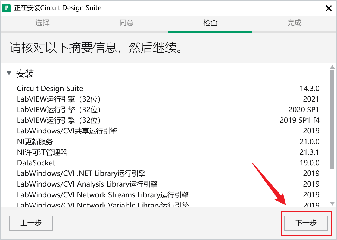Select LabWindows/CVI Network Streams Library row
Screen dimensions: 337x240
168,195
